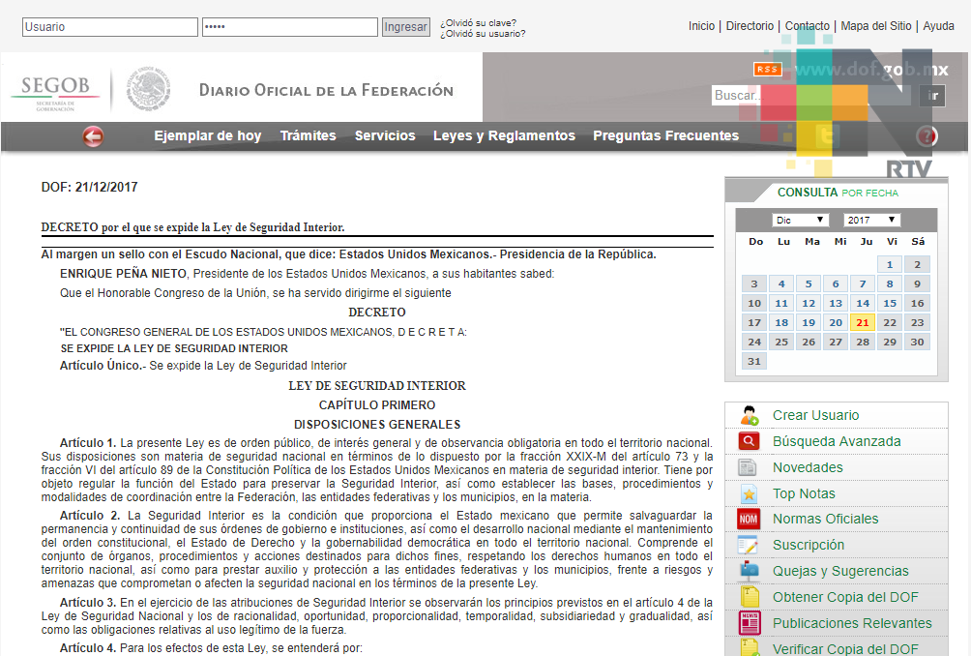The height and width of the screenshot is (656, 971).
Task: Click the Búsqueda Avanzada magnifier icon
Action: (x=749, y=441)
